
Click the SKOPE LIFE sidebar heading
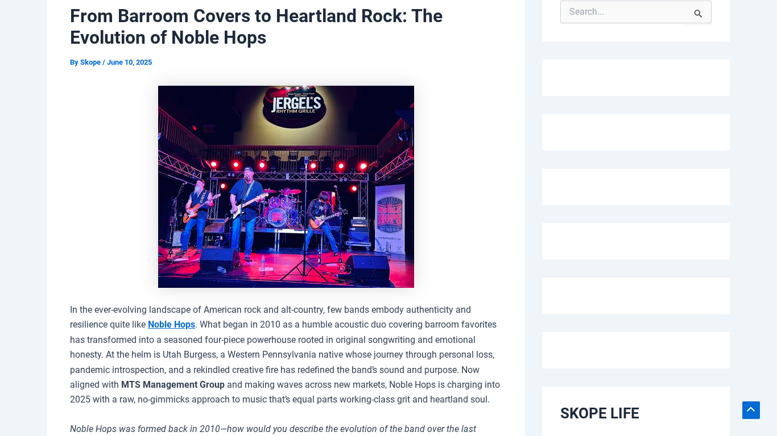click(600, 413)
